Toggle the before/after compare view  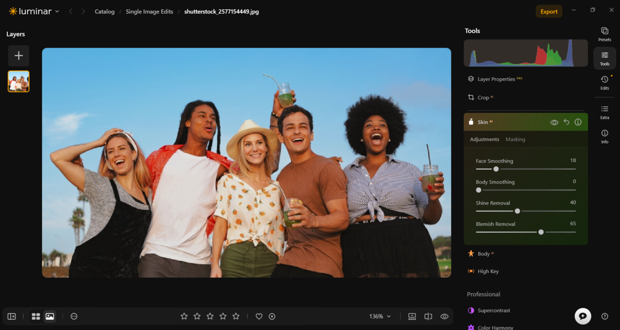(x=428, y=316)
